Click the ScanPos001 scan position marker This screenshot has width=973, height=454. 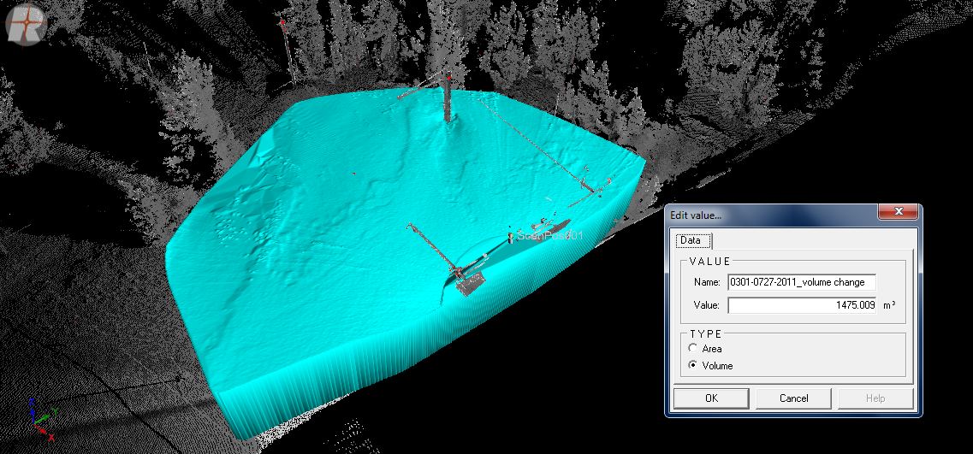[x=511, y=236]
